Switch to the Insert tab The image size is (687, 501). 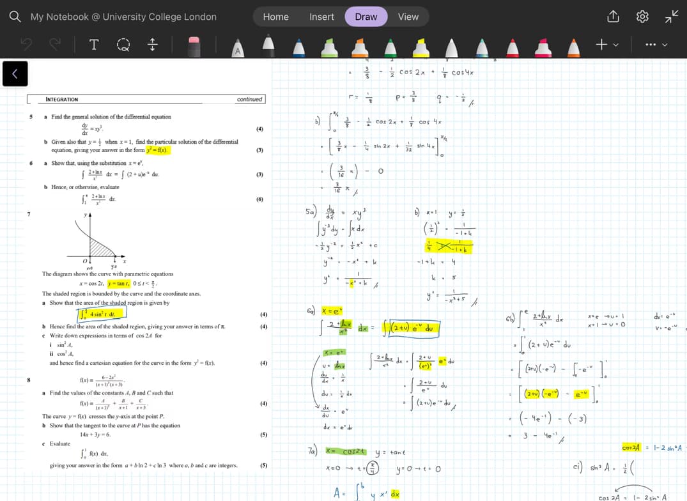pos(321,17)
